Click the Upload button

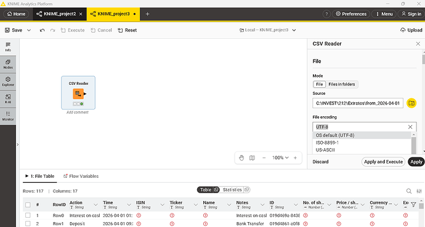[411, 30]
